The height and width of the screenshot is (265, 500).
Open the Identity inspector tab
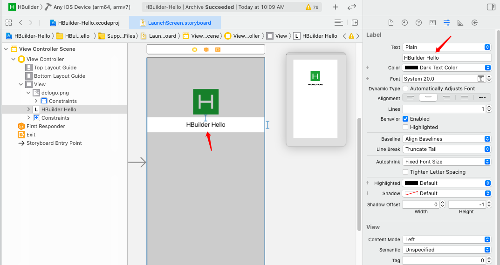tap(432, 23)
